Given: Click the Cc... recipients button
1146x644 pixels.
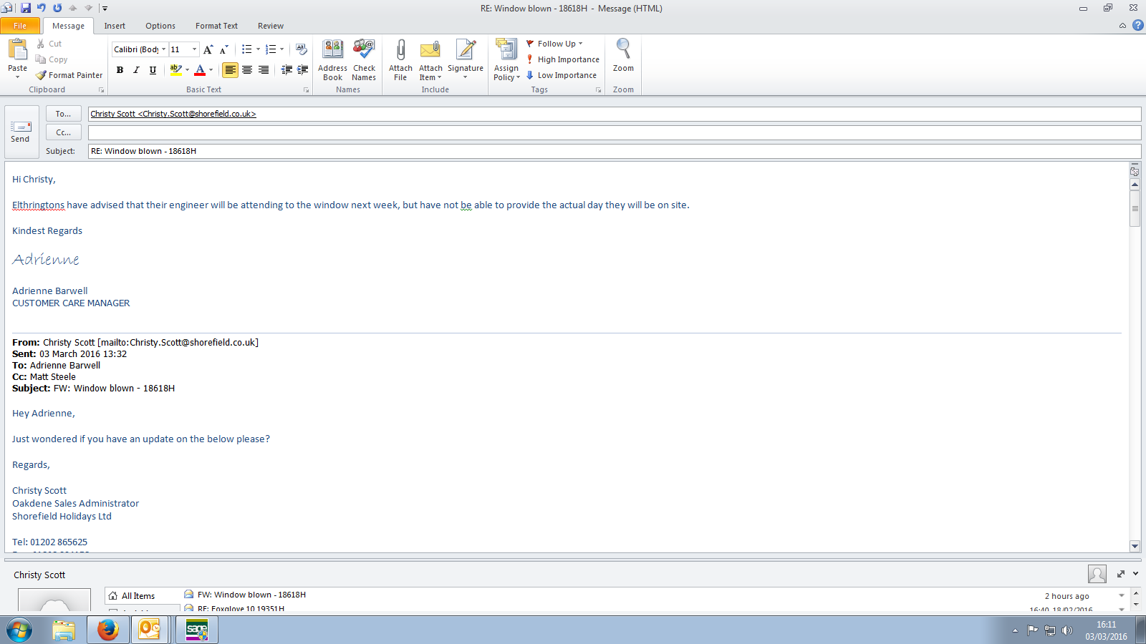Looking at the screenshot, I should click(x=64, y=132).
